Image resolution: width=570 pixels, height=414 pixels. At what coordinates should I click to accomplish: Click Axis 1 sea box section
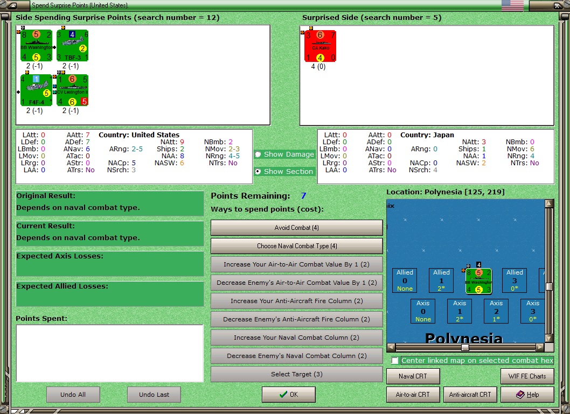pyautogui.click(x=460, y=311)
